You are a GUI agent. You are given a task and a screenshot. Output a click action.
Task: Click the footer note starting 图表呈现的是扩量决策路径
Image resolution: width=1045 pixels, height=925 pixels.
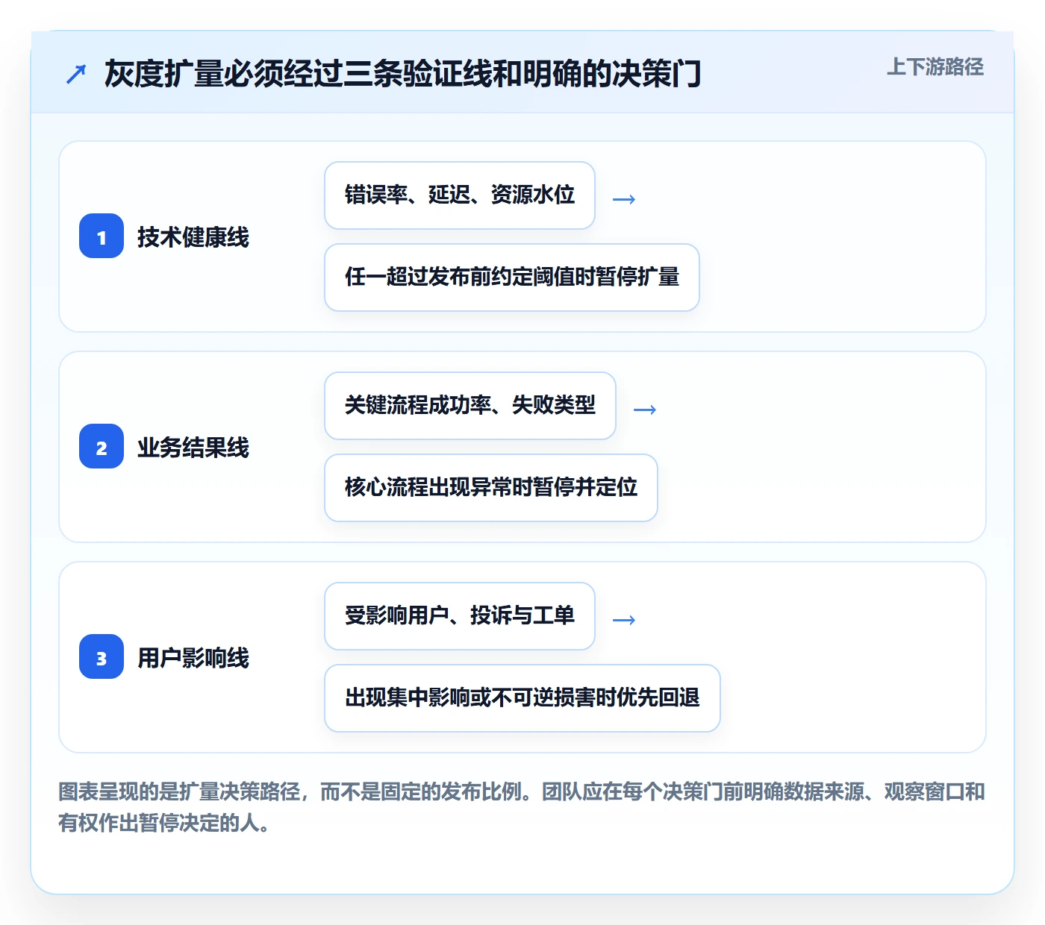[522, 807]
